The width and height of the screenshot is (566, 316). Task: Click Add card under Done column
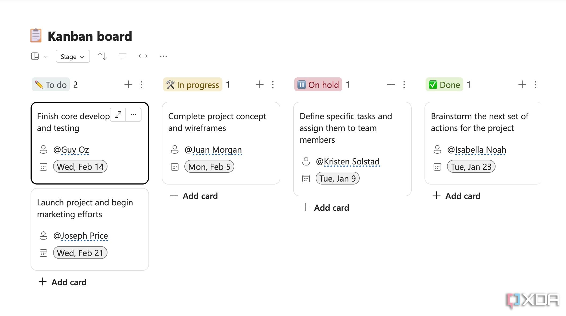pos(457,196)
